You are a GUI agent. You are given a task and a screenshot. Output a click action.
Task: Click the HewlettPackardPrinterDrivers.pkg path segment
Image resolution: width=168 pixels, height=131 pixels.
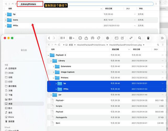(x=125, y=45)
